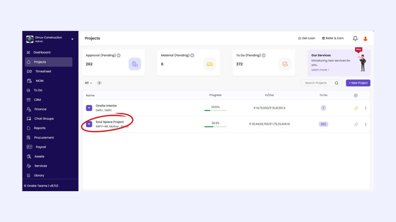Follow the Learn more link
This screenshot has width=396, height=222.
[x=320, y=70]
